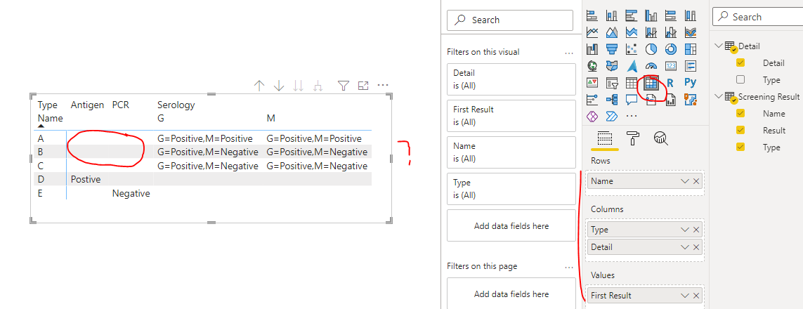
Task: Select the Ribbon chart visual
Action: tap(690, 32)
